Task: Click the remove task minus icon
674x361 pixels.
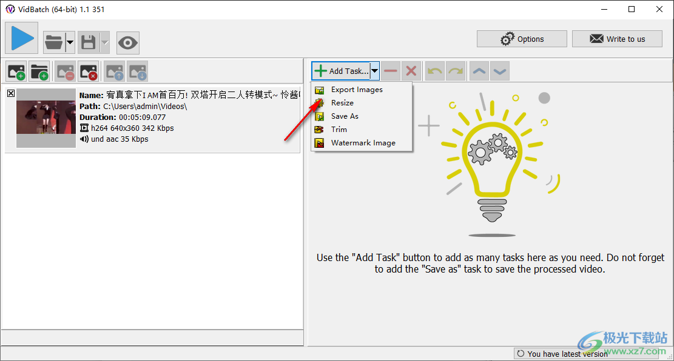Action: point(391,71)
